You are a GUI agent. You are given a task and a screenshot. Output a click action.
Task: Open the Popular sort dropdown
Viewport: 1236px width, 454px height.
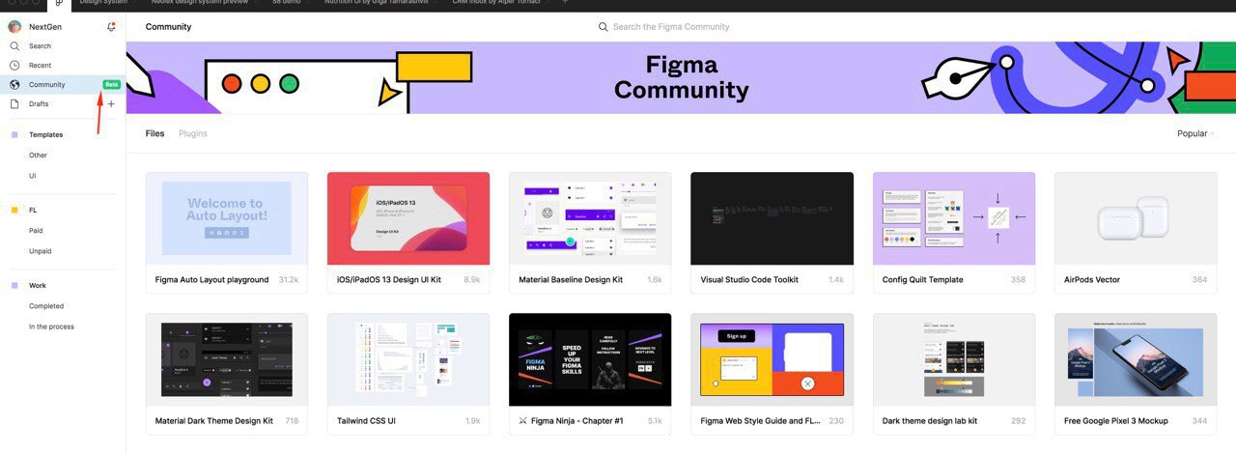coord(1195,133)
